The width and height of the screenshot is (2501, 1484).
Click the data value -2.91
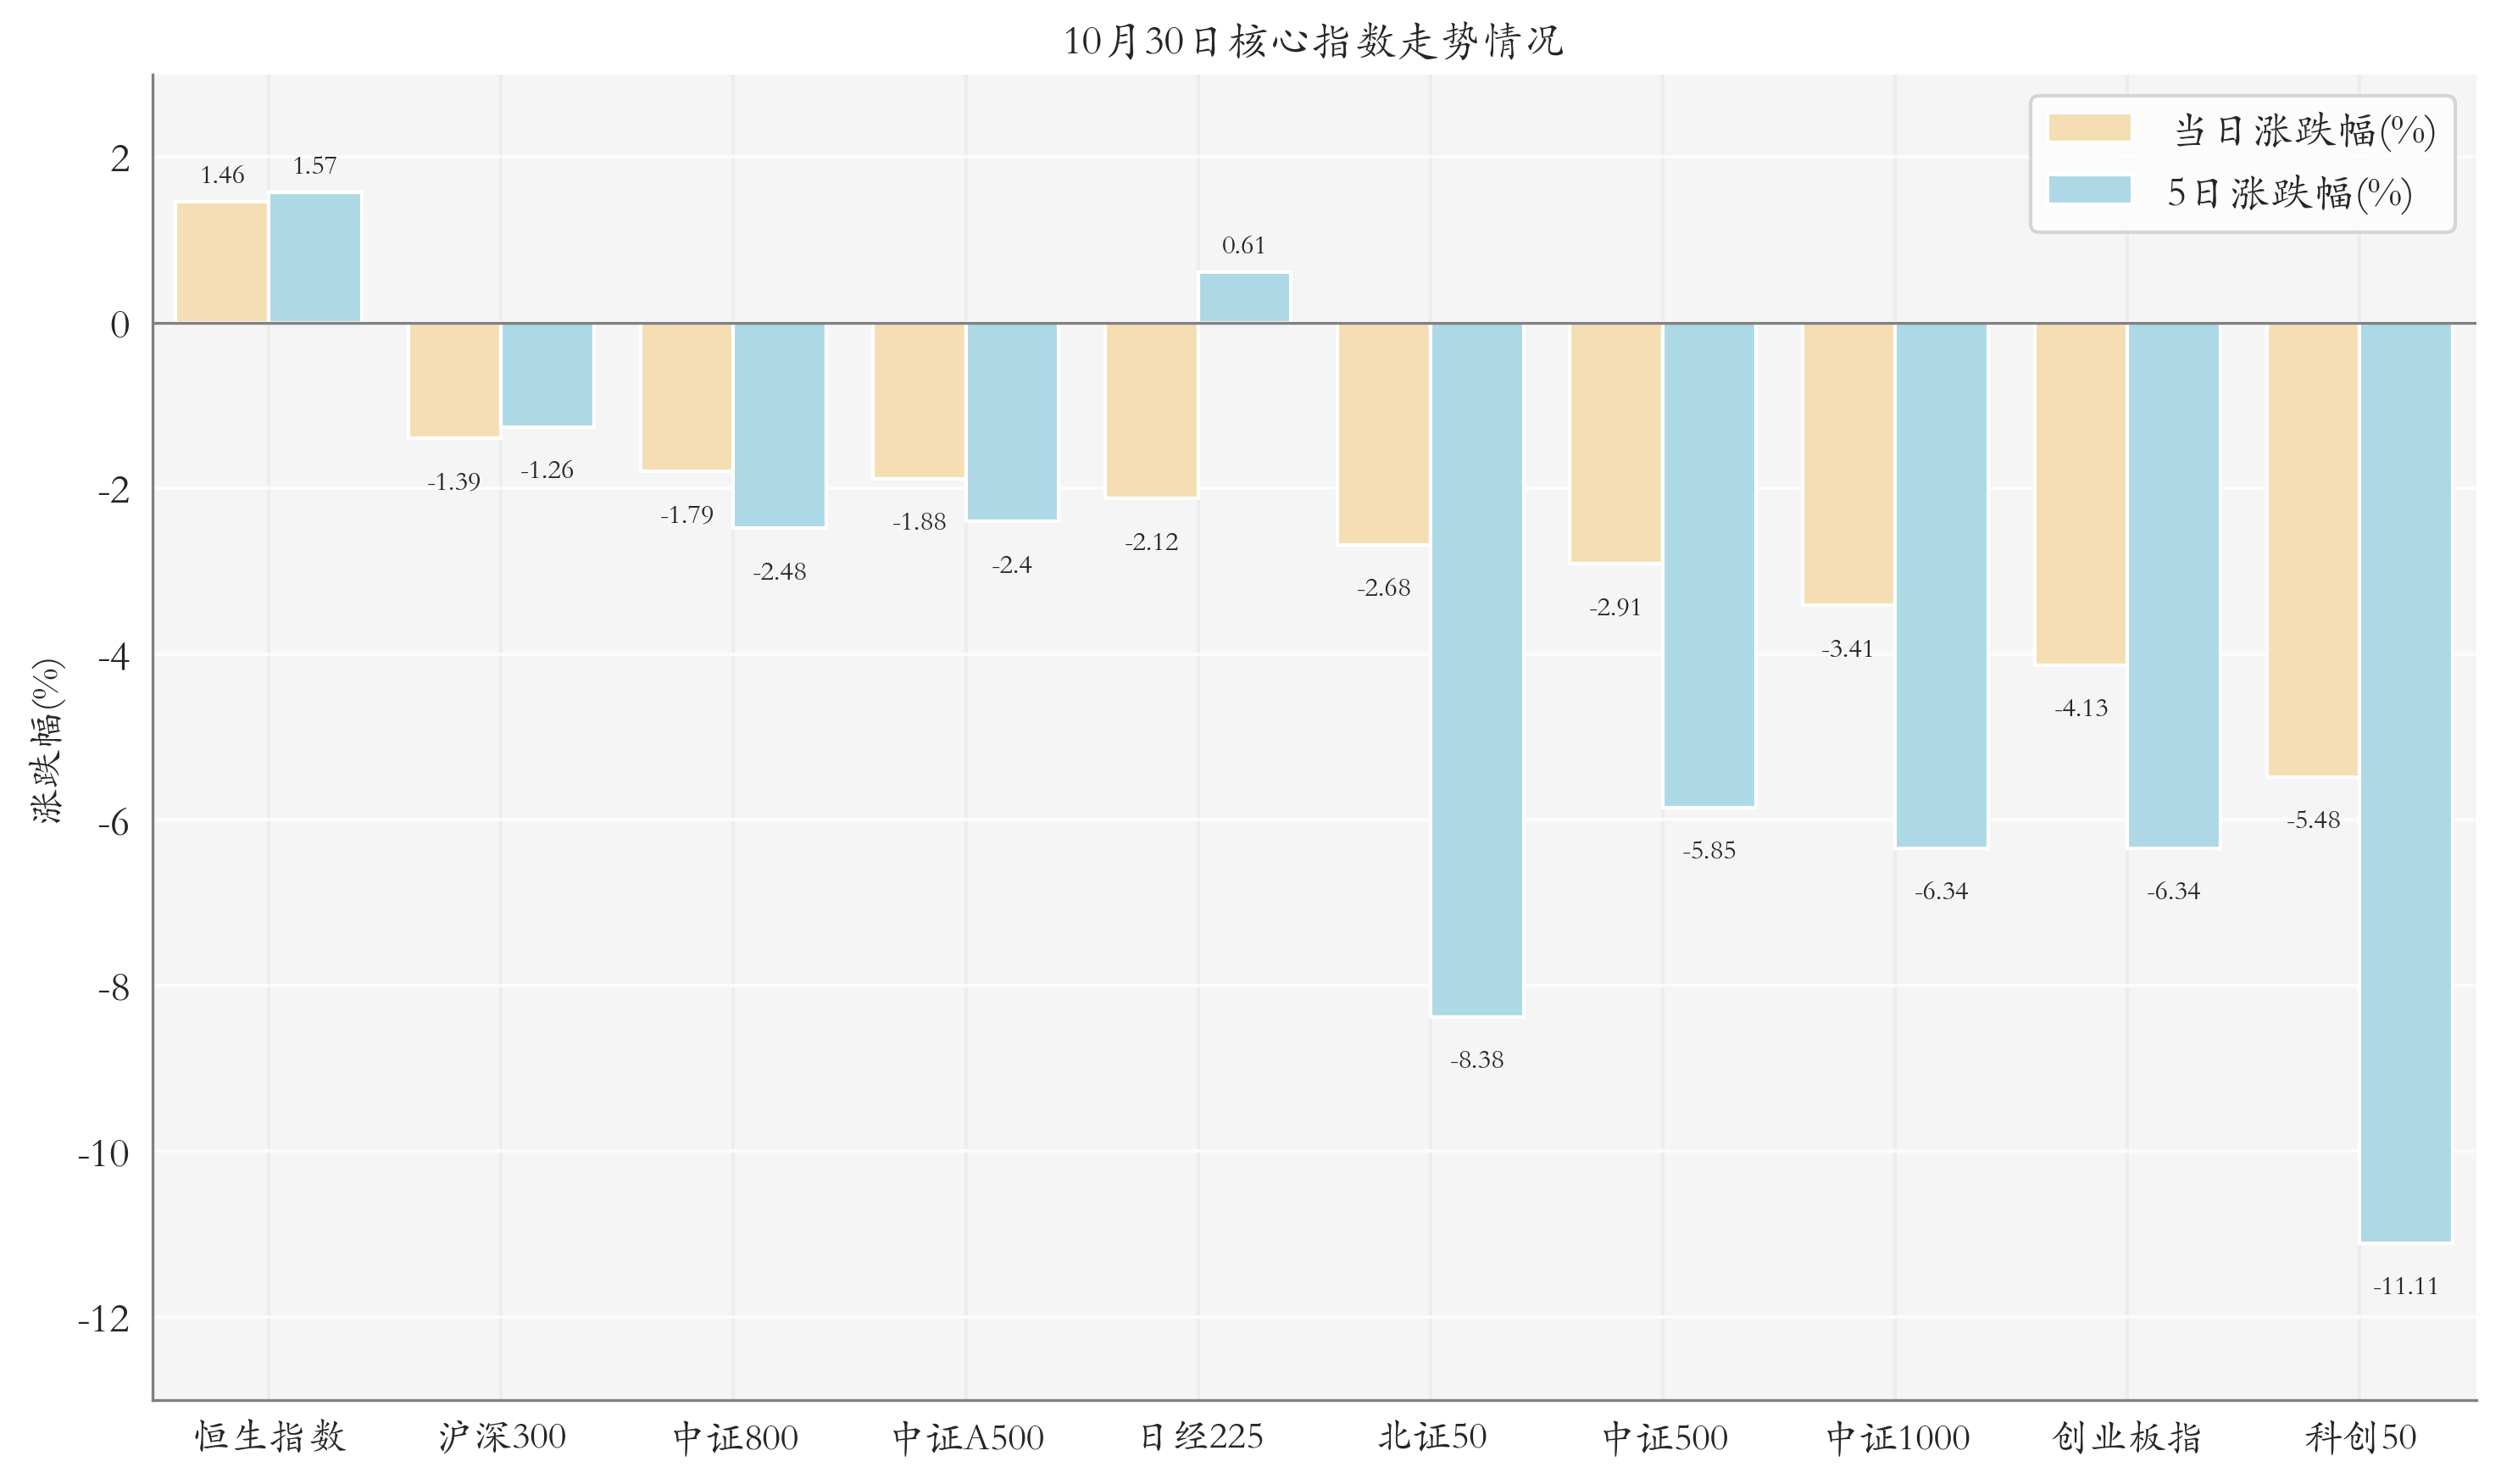(x=1615, y=608)
